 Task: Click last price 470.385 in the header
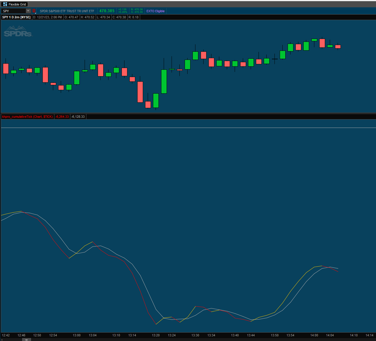pos(107,11)
